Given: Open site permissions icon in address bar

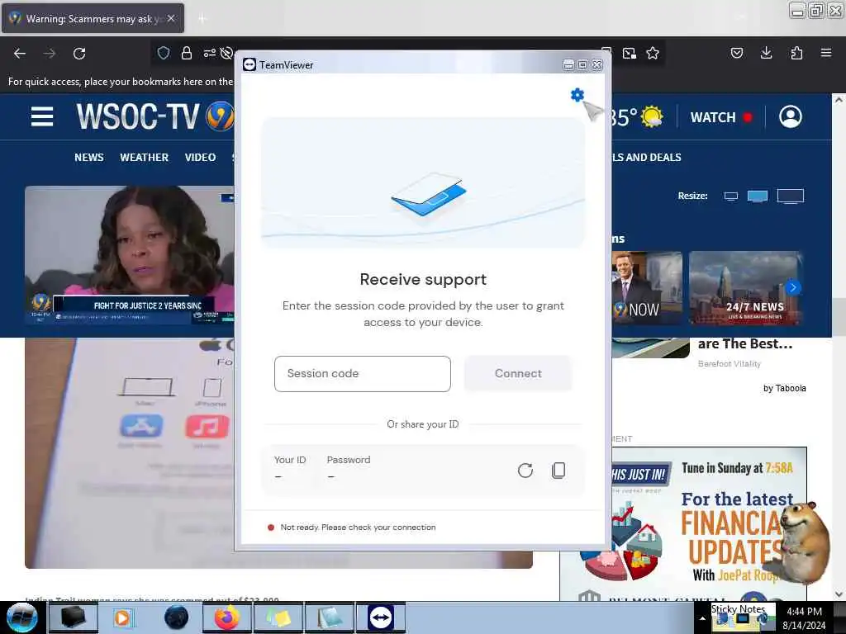Looking at the screenshot, I should 209,53.
